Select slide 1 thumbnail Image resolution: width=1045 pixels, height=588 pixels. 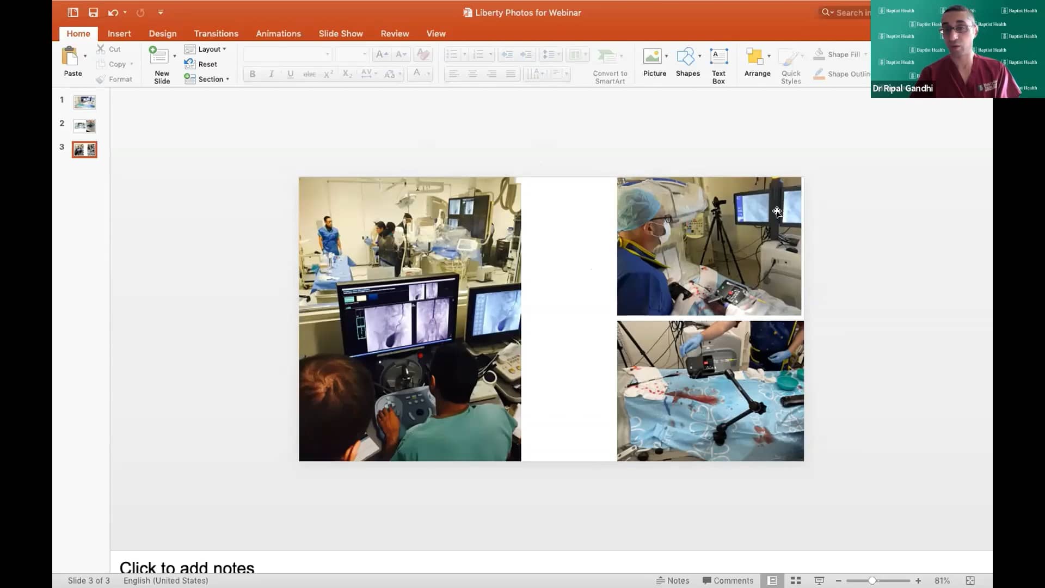(x=84, y=102)
